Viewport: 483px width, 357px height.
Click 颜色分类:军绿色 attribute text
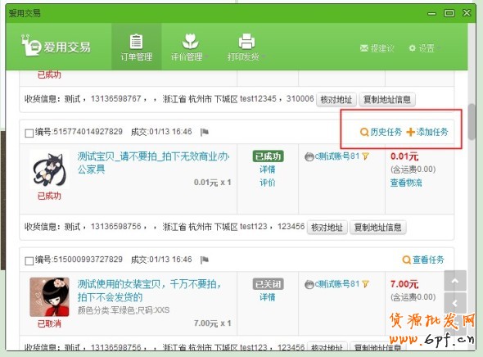(124, 310)
